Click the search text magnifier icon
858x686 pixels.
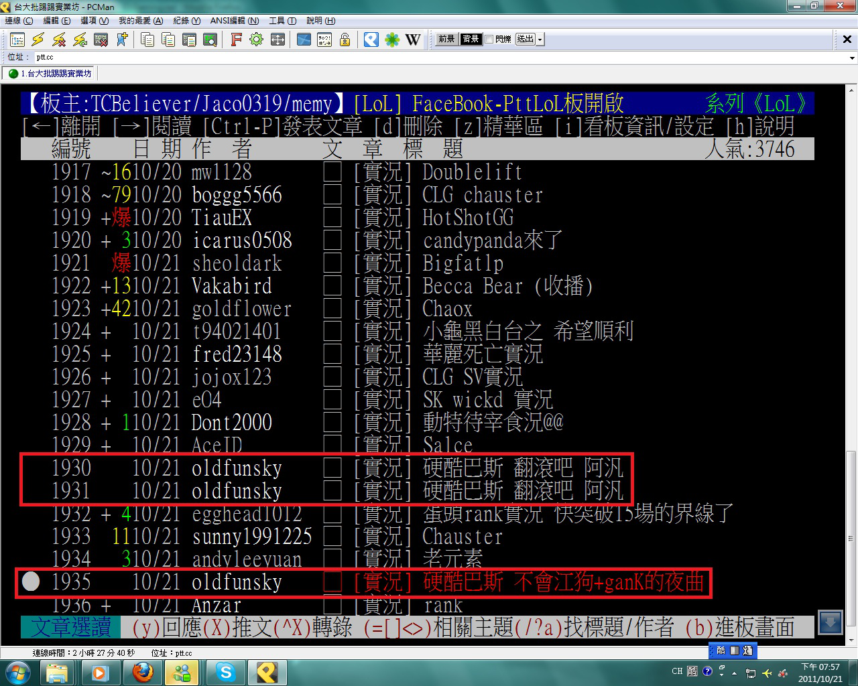point(210,40)
